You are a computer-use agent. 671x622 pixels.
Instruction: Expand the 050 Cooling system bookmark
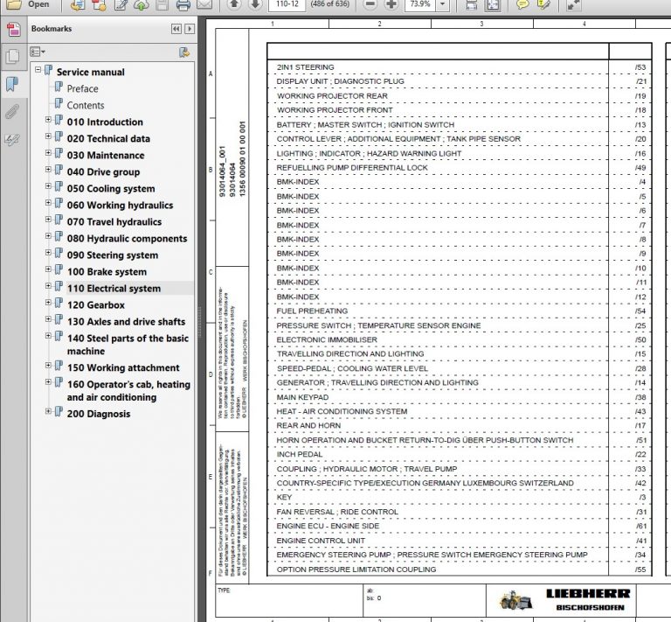(48, 186)
